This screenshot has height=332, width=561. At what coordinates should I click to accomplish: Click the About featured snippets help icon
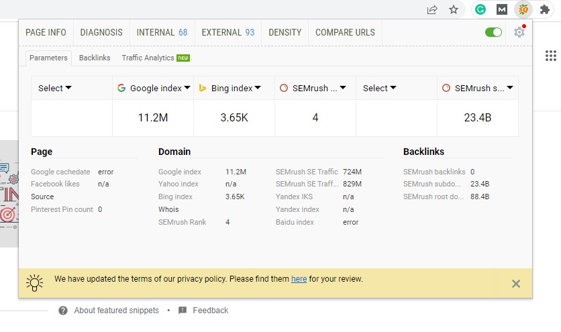(63, 311)
